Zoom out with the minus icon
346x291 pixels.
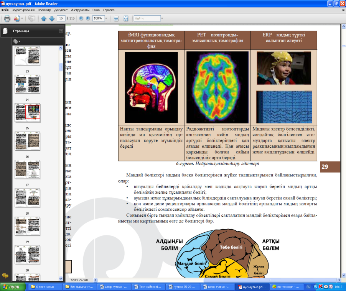81,18
